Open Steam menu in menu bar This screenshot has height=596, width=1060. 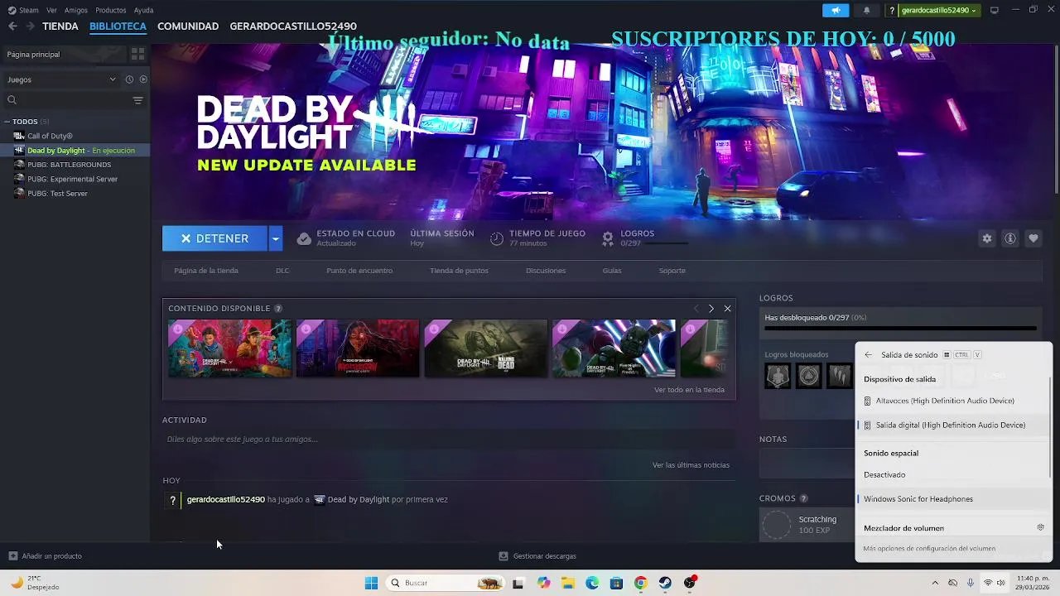click(28, 10)
